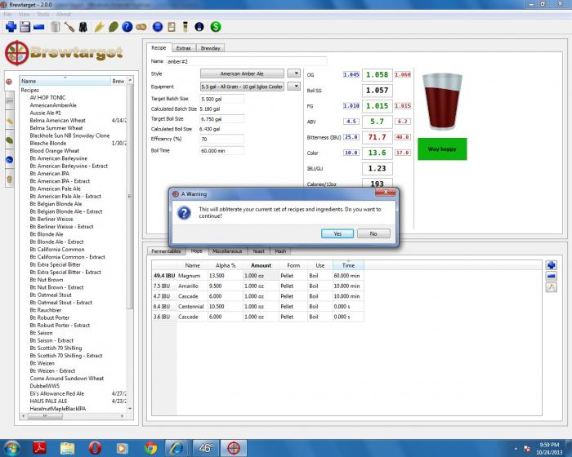Image resolution: width=572 pixels, height=457 pixels.
Task: Switch to the Extras tab
Action: [x=184, y=48]
